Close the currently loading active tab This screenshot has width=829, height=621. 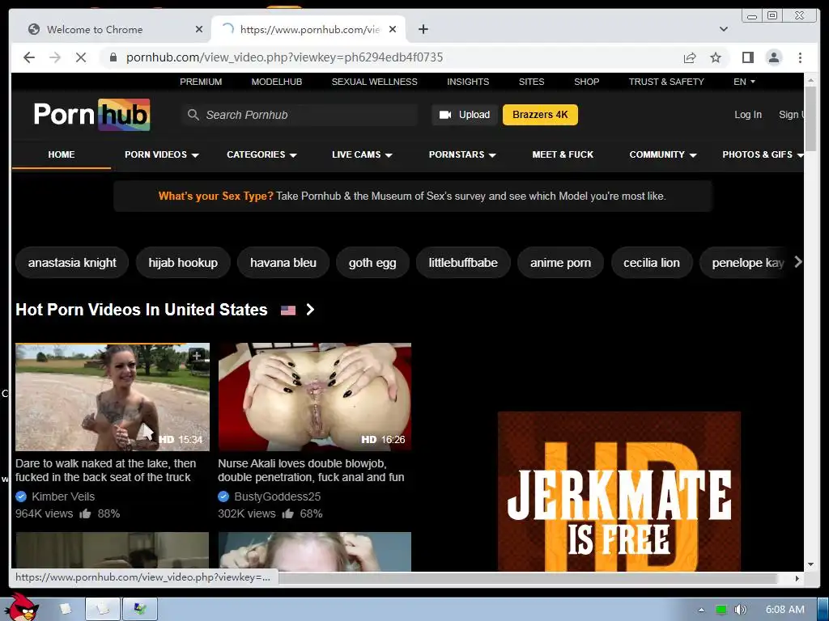[x=393, y=29]
